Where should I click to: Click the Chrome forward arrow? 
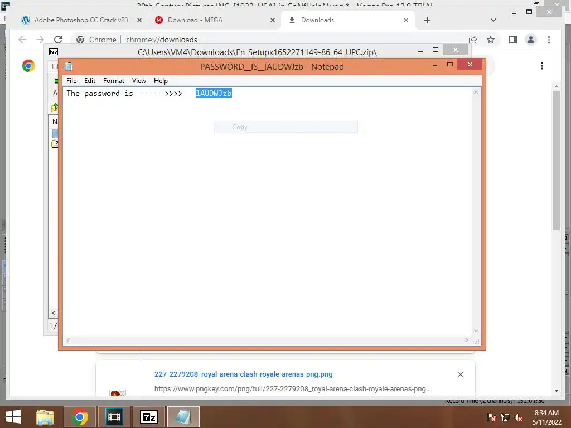pyautogui.click(x=40, y=40)
